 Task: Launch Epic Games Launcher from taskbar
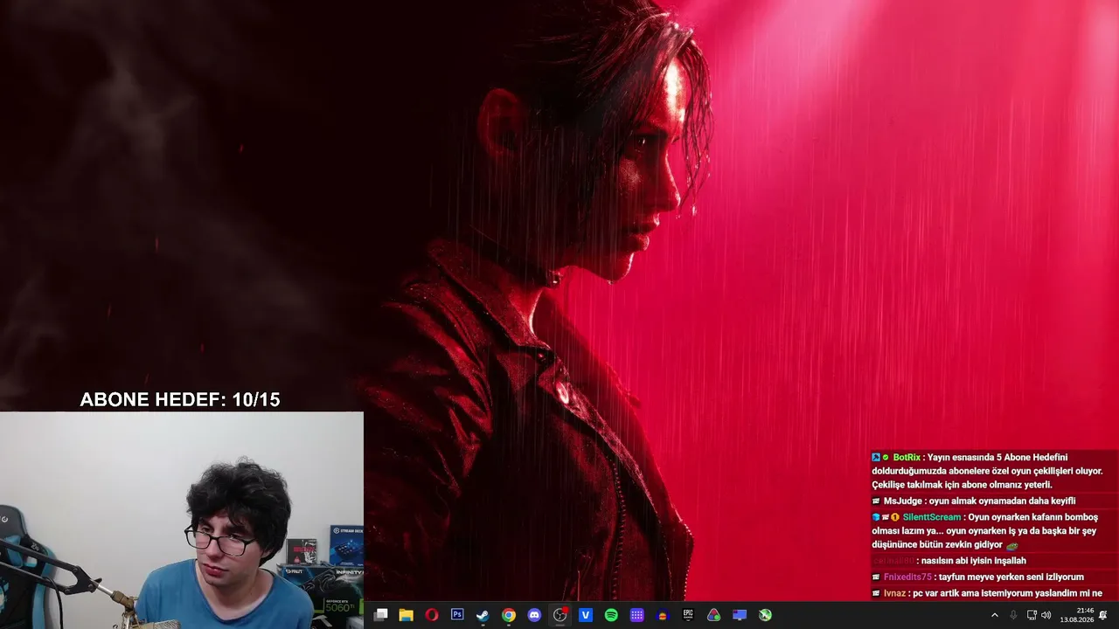688,615
